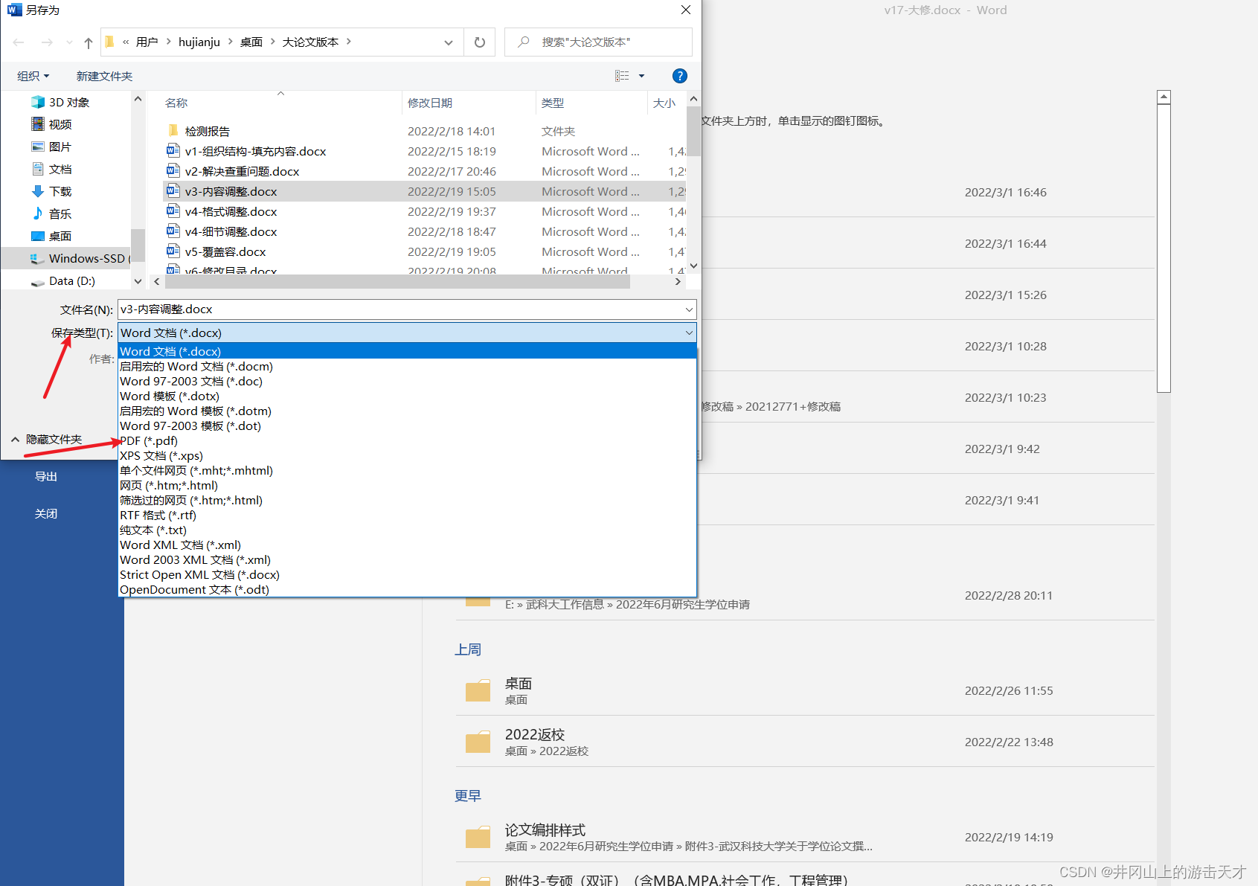Open the help question mark icon

[x=679, y=76]
